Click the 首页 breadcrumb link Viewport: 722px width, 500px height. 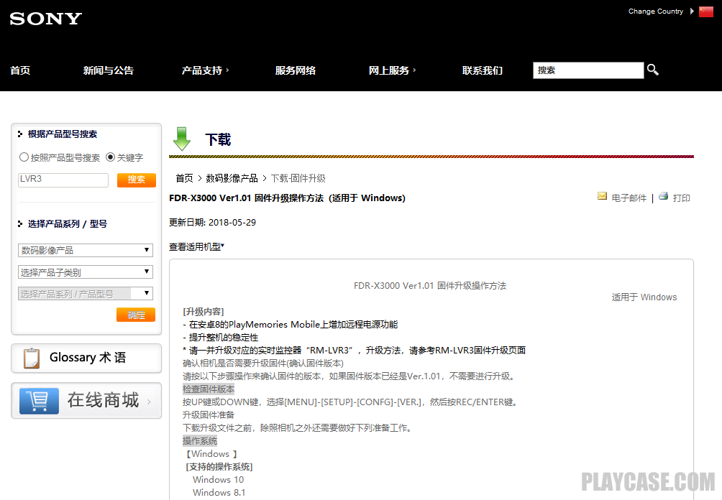pos(185,178)
